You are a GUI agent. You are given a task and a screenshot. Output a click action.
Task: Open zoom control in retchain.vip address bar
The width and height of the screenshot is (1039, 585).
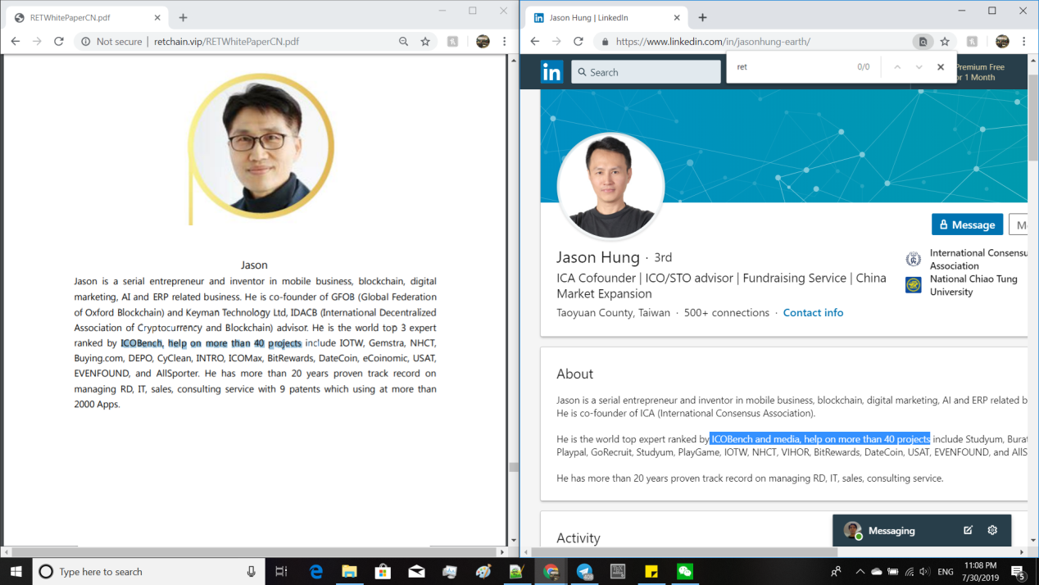(x=403, y=41)
